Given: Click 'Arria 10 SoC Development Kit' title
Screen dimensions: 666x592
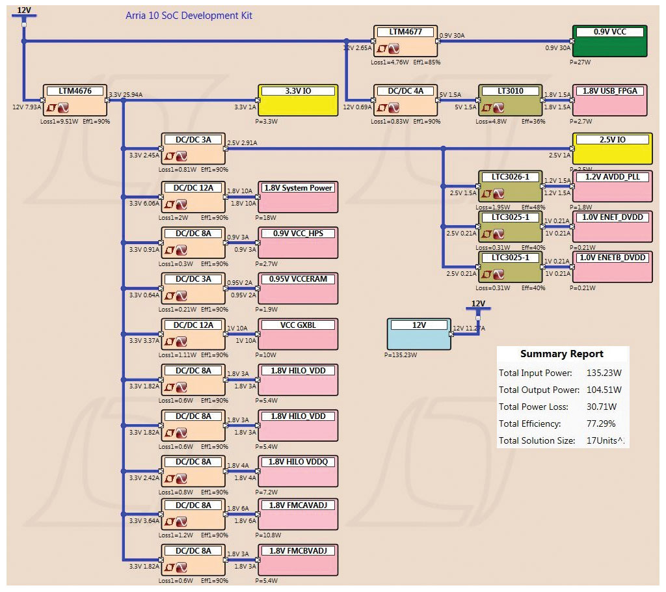Looking at the screenshot, I should pyautogui.click(x=189, y=16).
